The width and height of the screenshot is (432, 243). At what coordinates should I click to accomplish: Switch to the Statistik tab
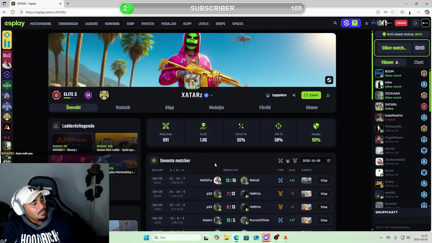point(123,107)
